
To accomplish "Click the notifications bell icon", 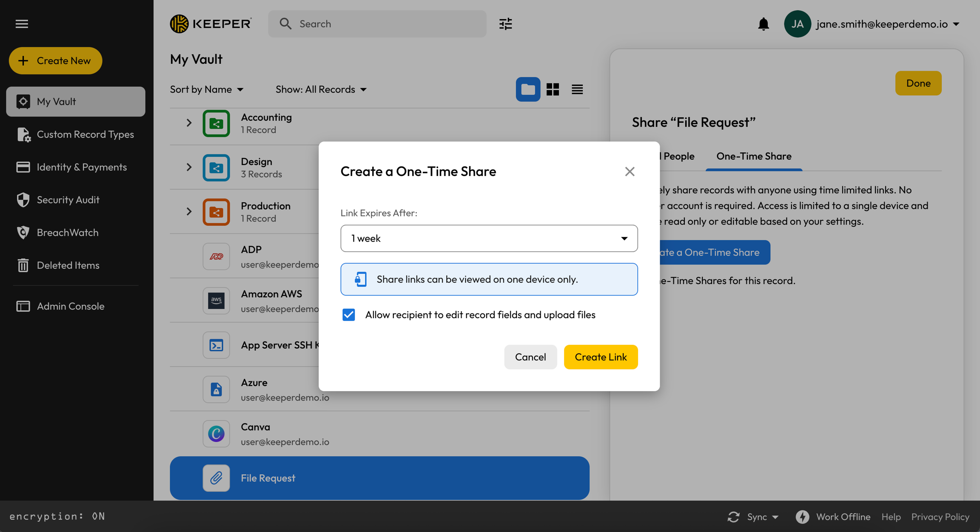I will tap(763, 24).
